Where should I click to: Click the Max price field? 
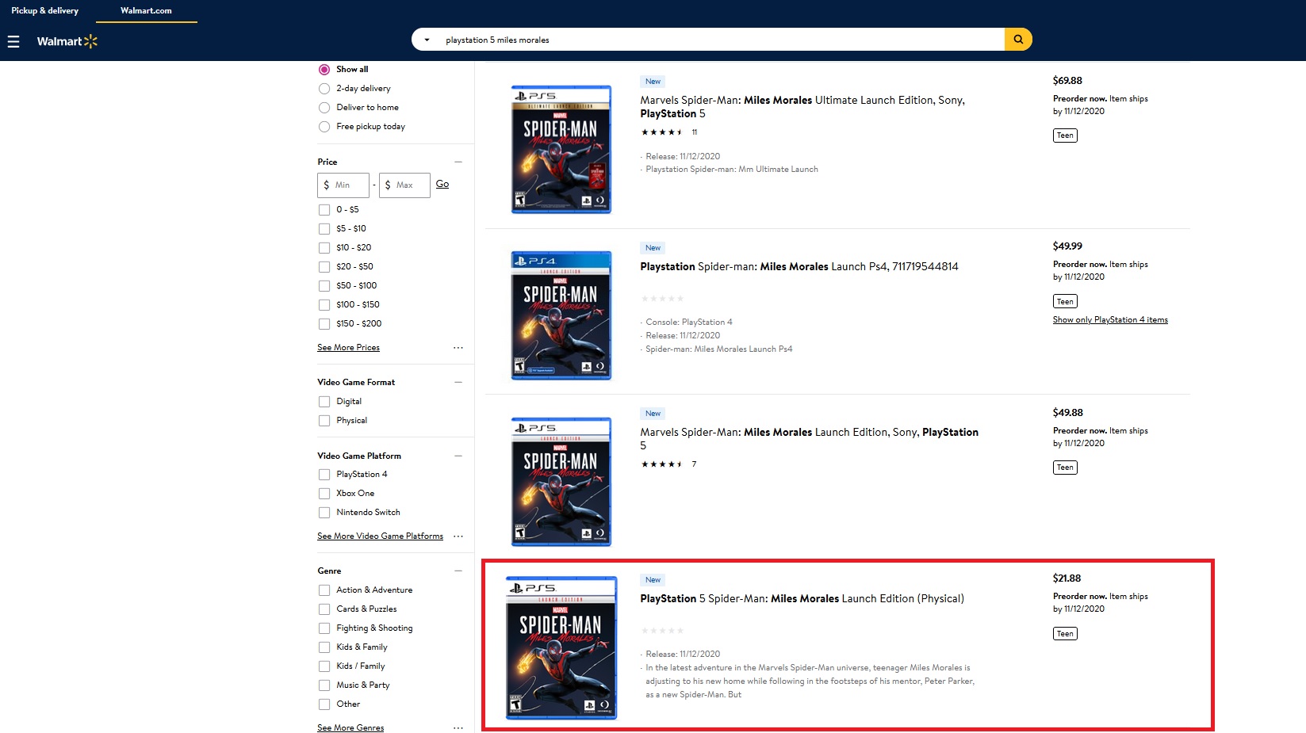point(404,185)
